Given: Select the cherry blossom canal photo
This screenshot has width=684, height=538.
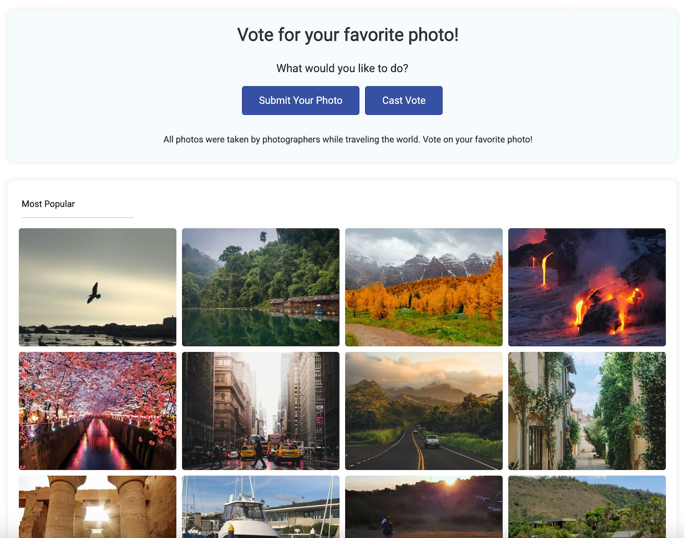Looking at the screenshot, I should coord(97,410).
